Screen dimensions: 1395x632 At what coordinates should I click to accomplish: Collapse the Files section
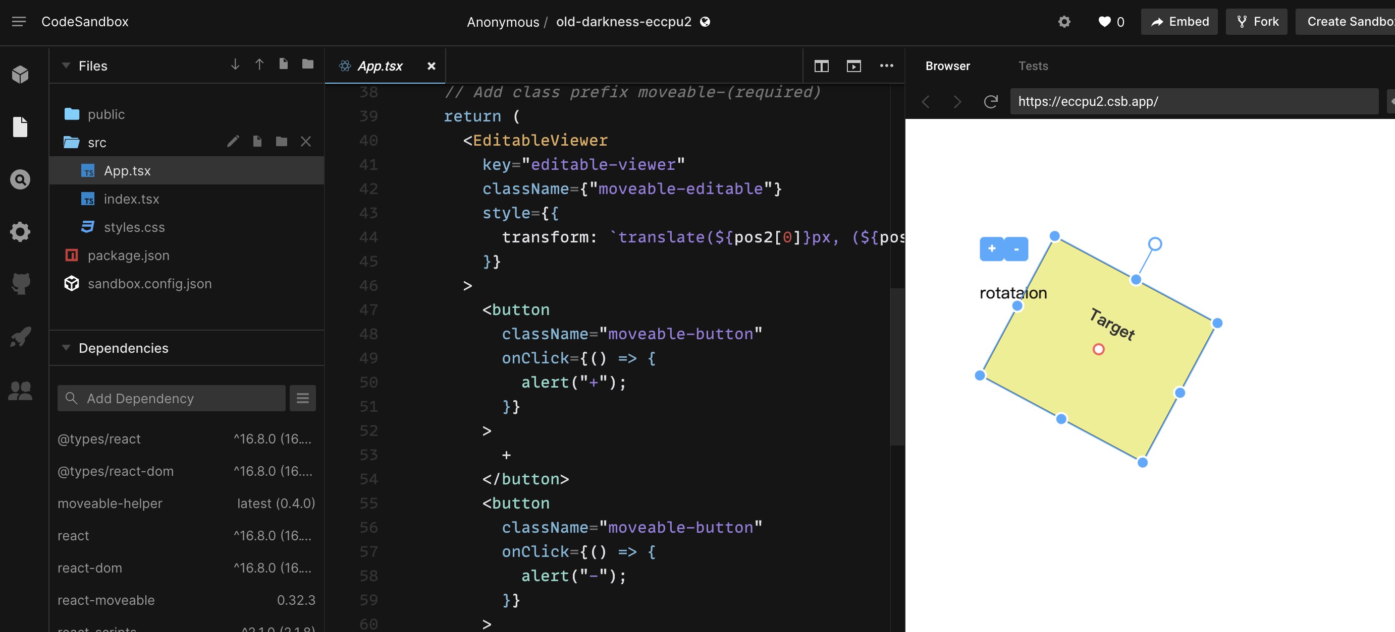[x=66, y=66]
